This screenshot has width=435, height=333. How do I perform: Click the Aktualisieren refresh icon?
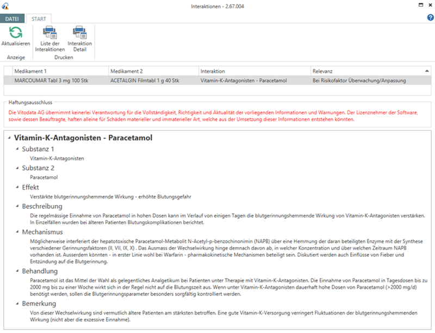point(16,33)
